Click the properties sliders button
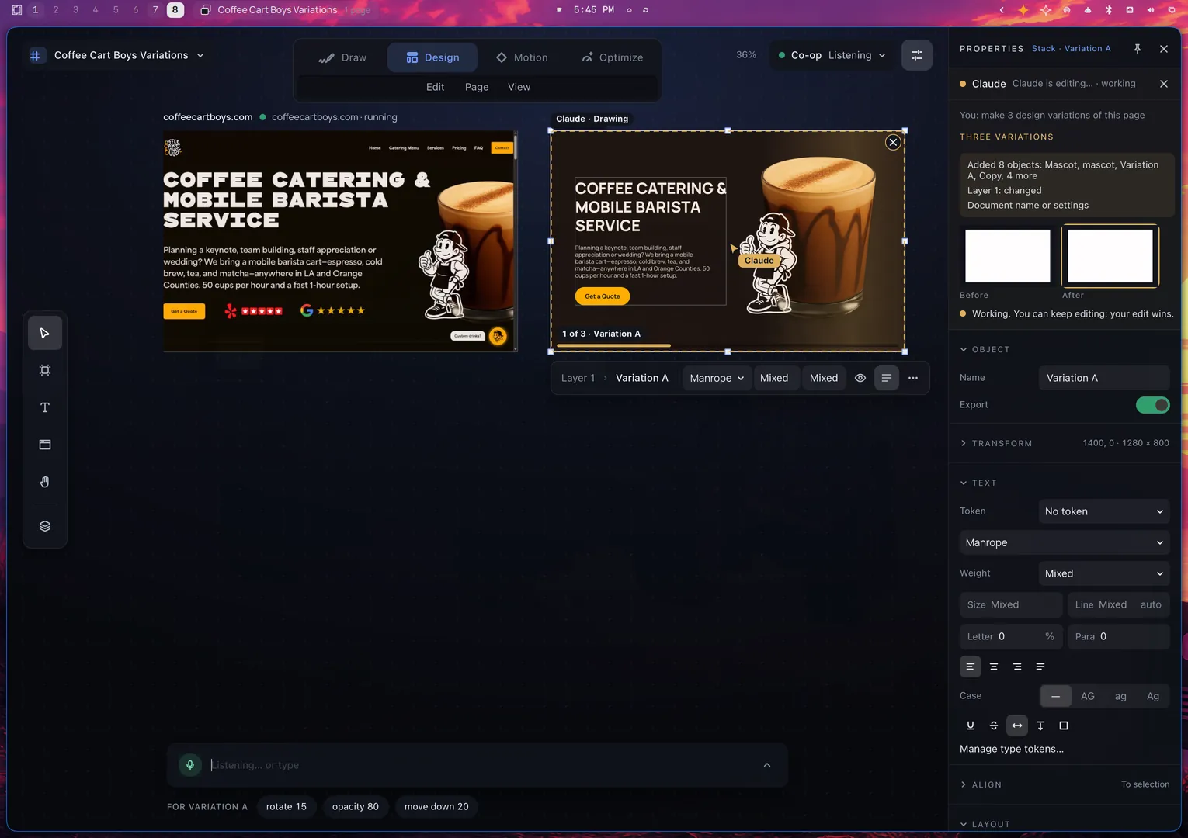The height and width of the screenshot is (838, 1188). [x=917, y=55]
